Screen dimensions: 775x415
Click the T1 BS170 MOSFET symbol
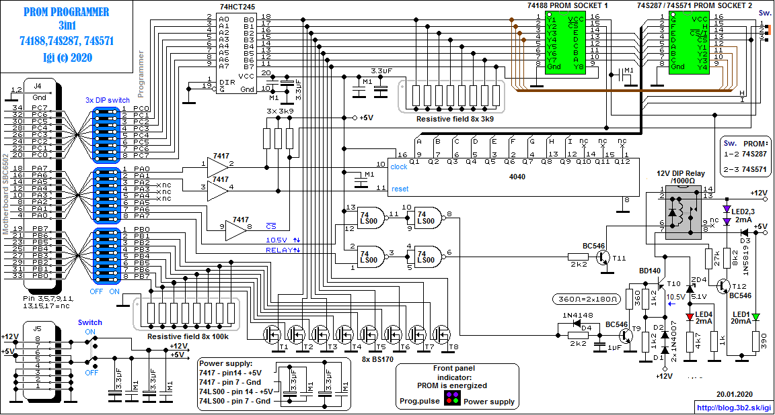272,334
